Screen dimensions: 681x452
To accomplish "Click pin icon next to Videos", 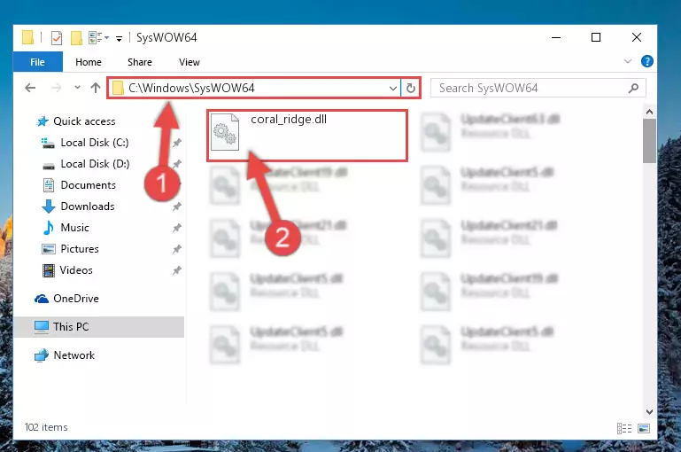I will coord(177,270).
